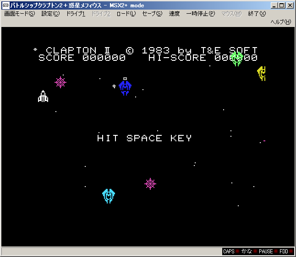Click the lower pink spiky mine
This screenshot has width=296, height=257.
point(150,184)
